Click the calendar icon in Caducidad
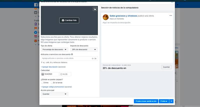This screenshot has height=107, width=200. pos(42,74)
